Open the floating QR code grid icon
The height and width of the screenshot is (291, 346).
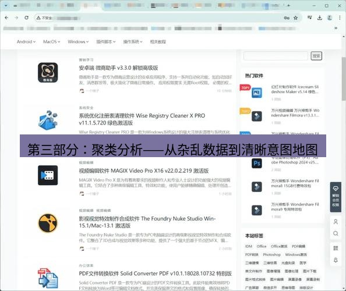336,249
